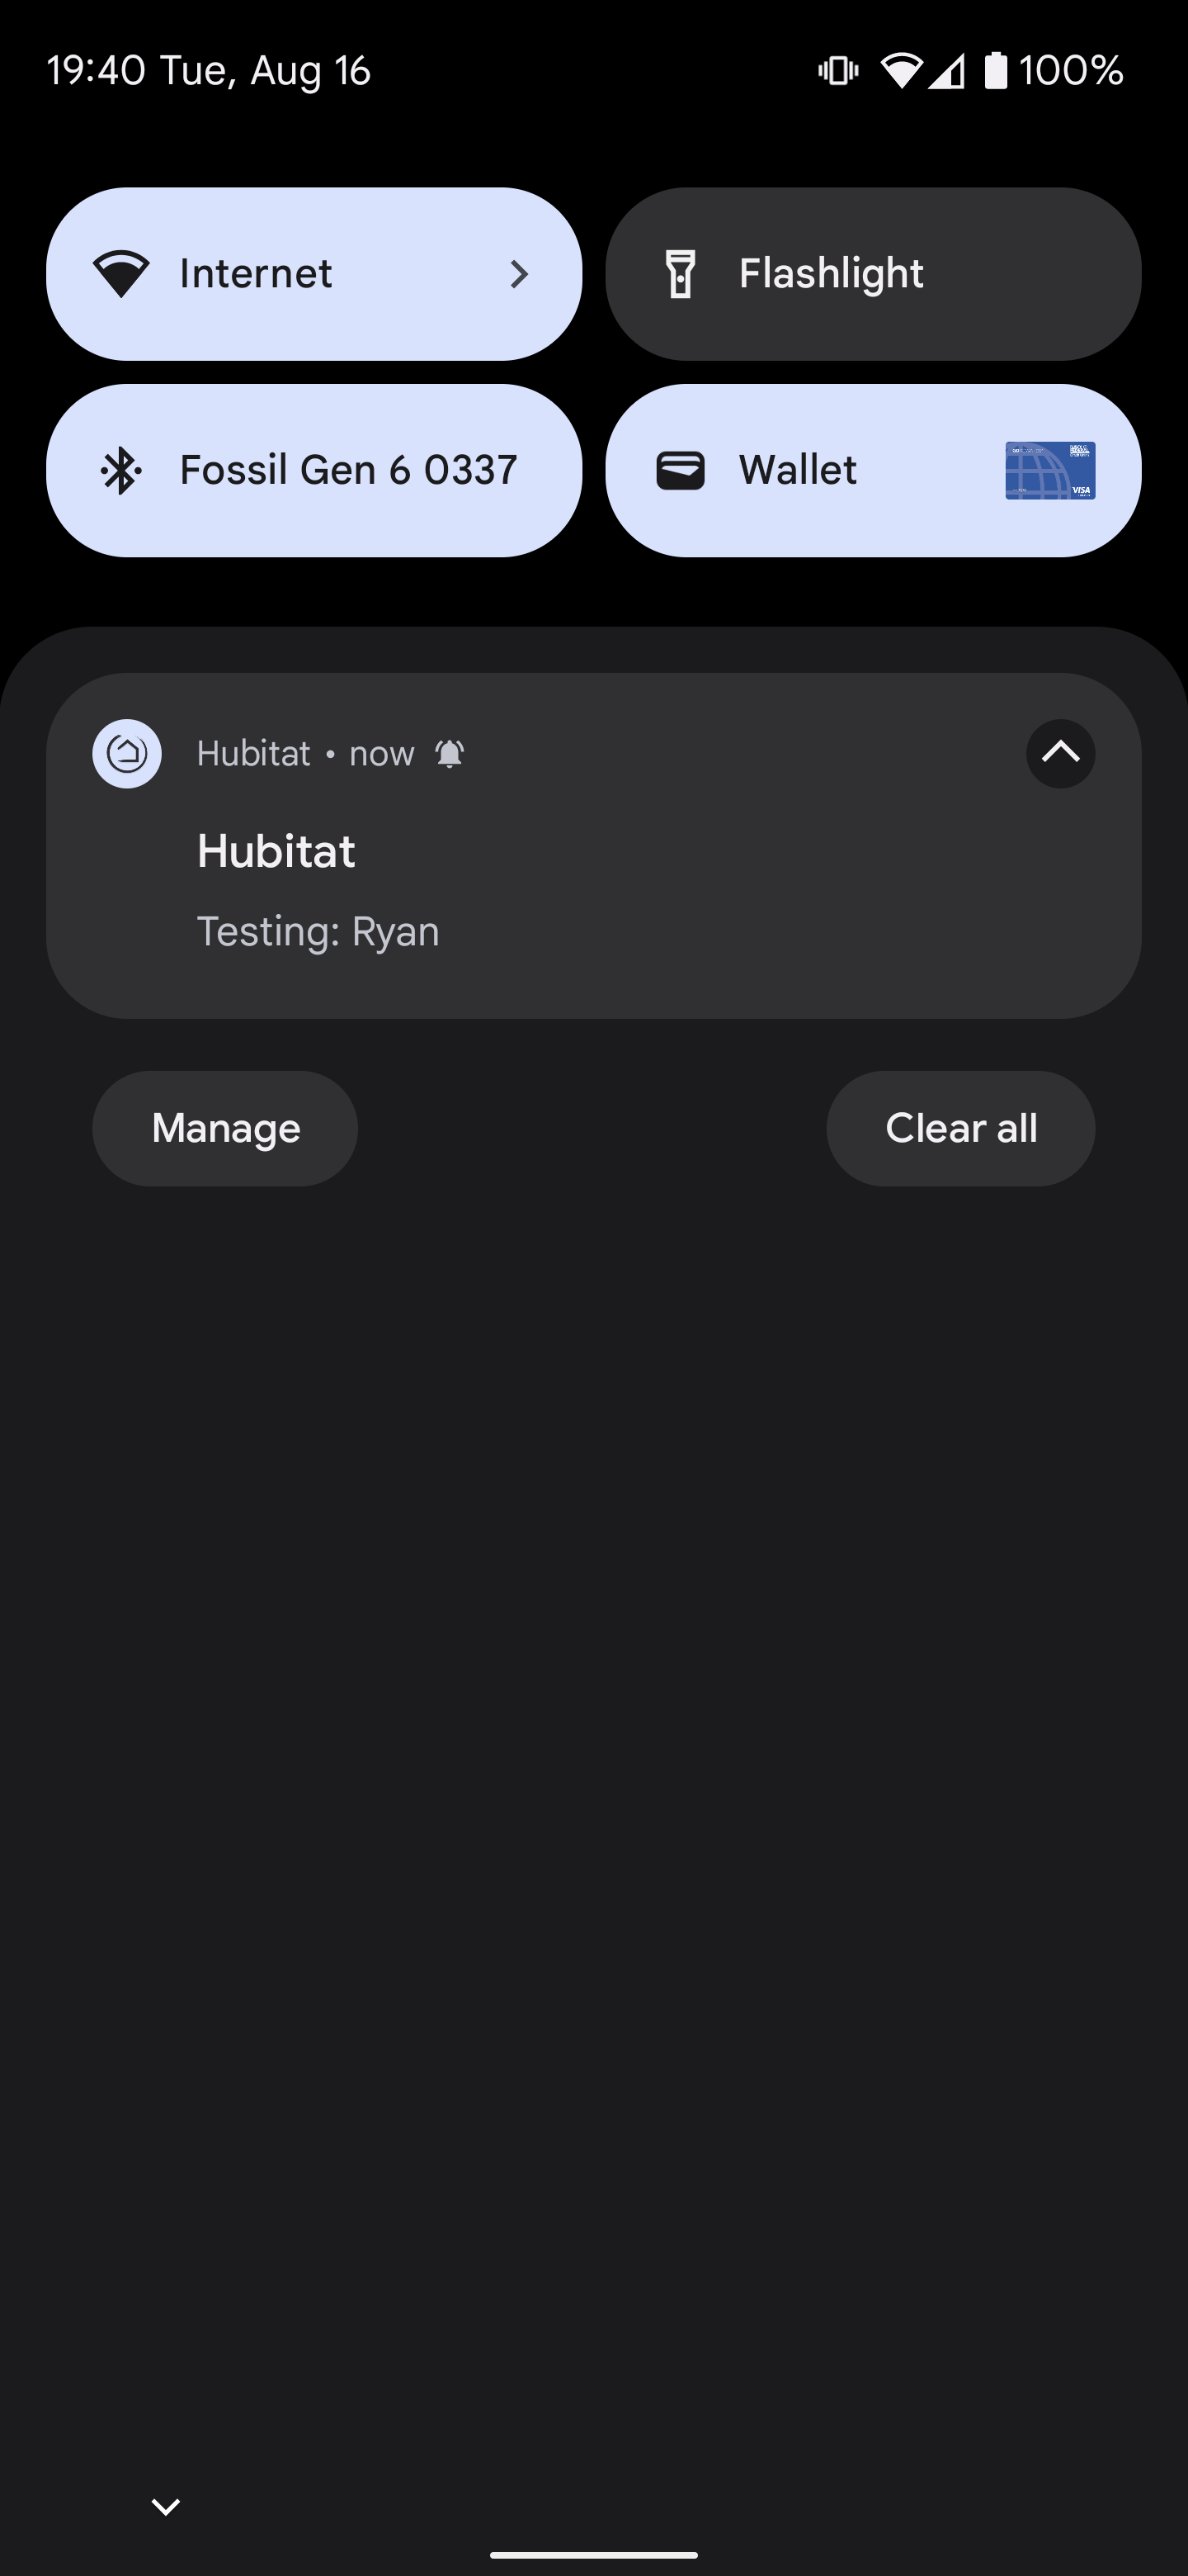Screen dimensions: 1188x2576
Task: Tap the 19:40 clock in status bar
Action: tap(96, 70)
